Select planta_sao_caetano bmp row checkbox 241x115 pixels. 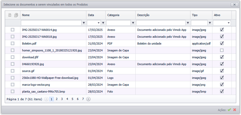12,92
